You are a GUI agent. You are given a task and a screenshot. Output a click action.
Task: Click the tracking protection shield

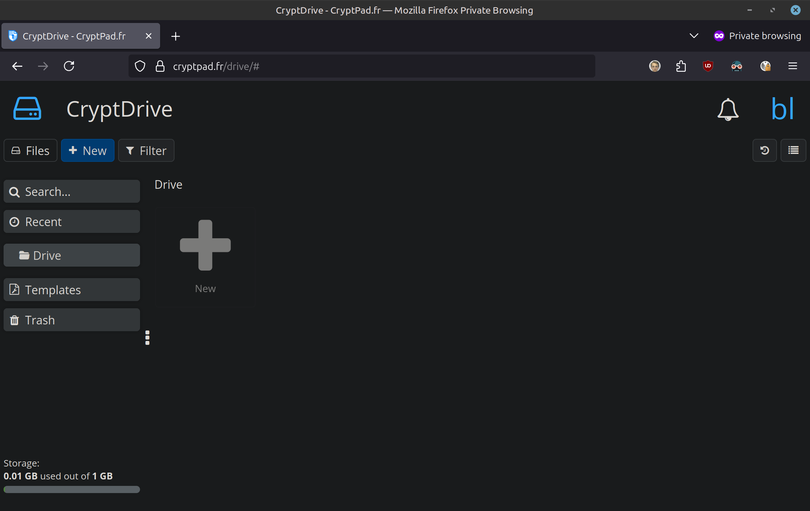(140, 66)
